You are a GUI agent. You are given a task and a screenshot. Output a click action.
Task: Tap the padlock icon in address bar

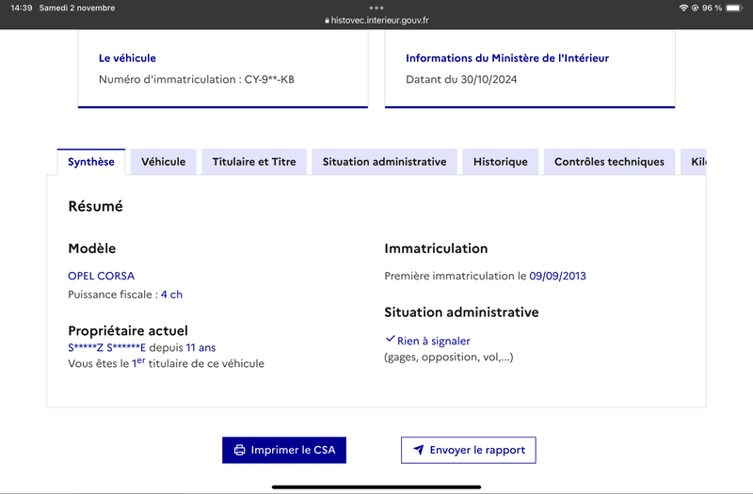tap(327, 21)
